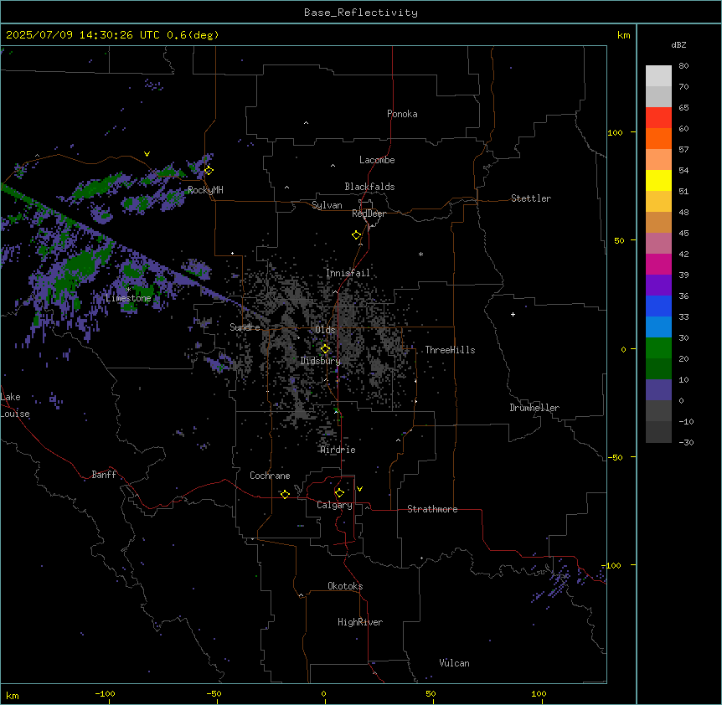Click the 50 tick on the horizontal km axis

(430, 693)
